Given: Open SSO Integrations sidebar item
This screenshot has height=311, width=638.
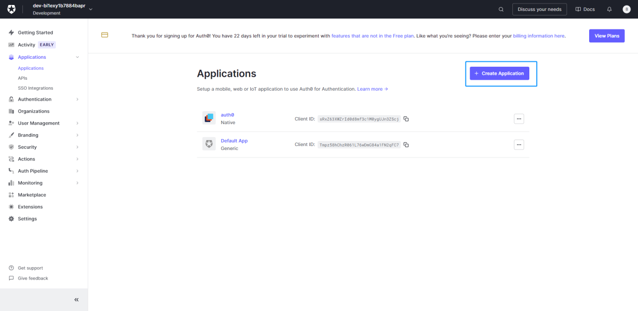Looking at the screenshot, I should [x=35, y=88].
